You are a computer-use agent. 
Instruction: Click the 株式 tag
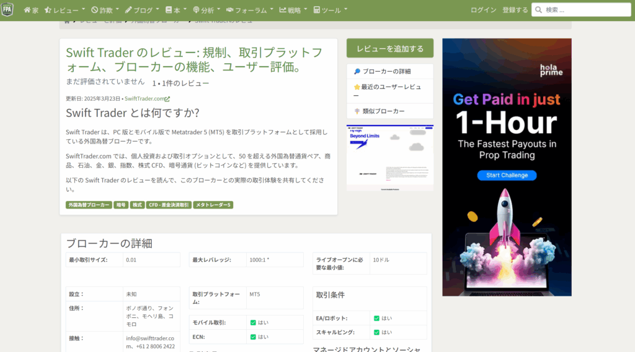click(137, 205)
